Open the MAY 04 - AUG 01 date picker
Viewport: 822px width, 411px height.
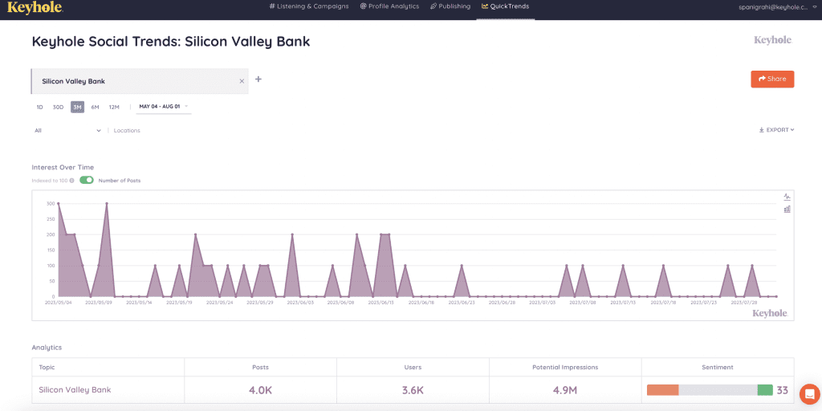coord(163,107)
